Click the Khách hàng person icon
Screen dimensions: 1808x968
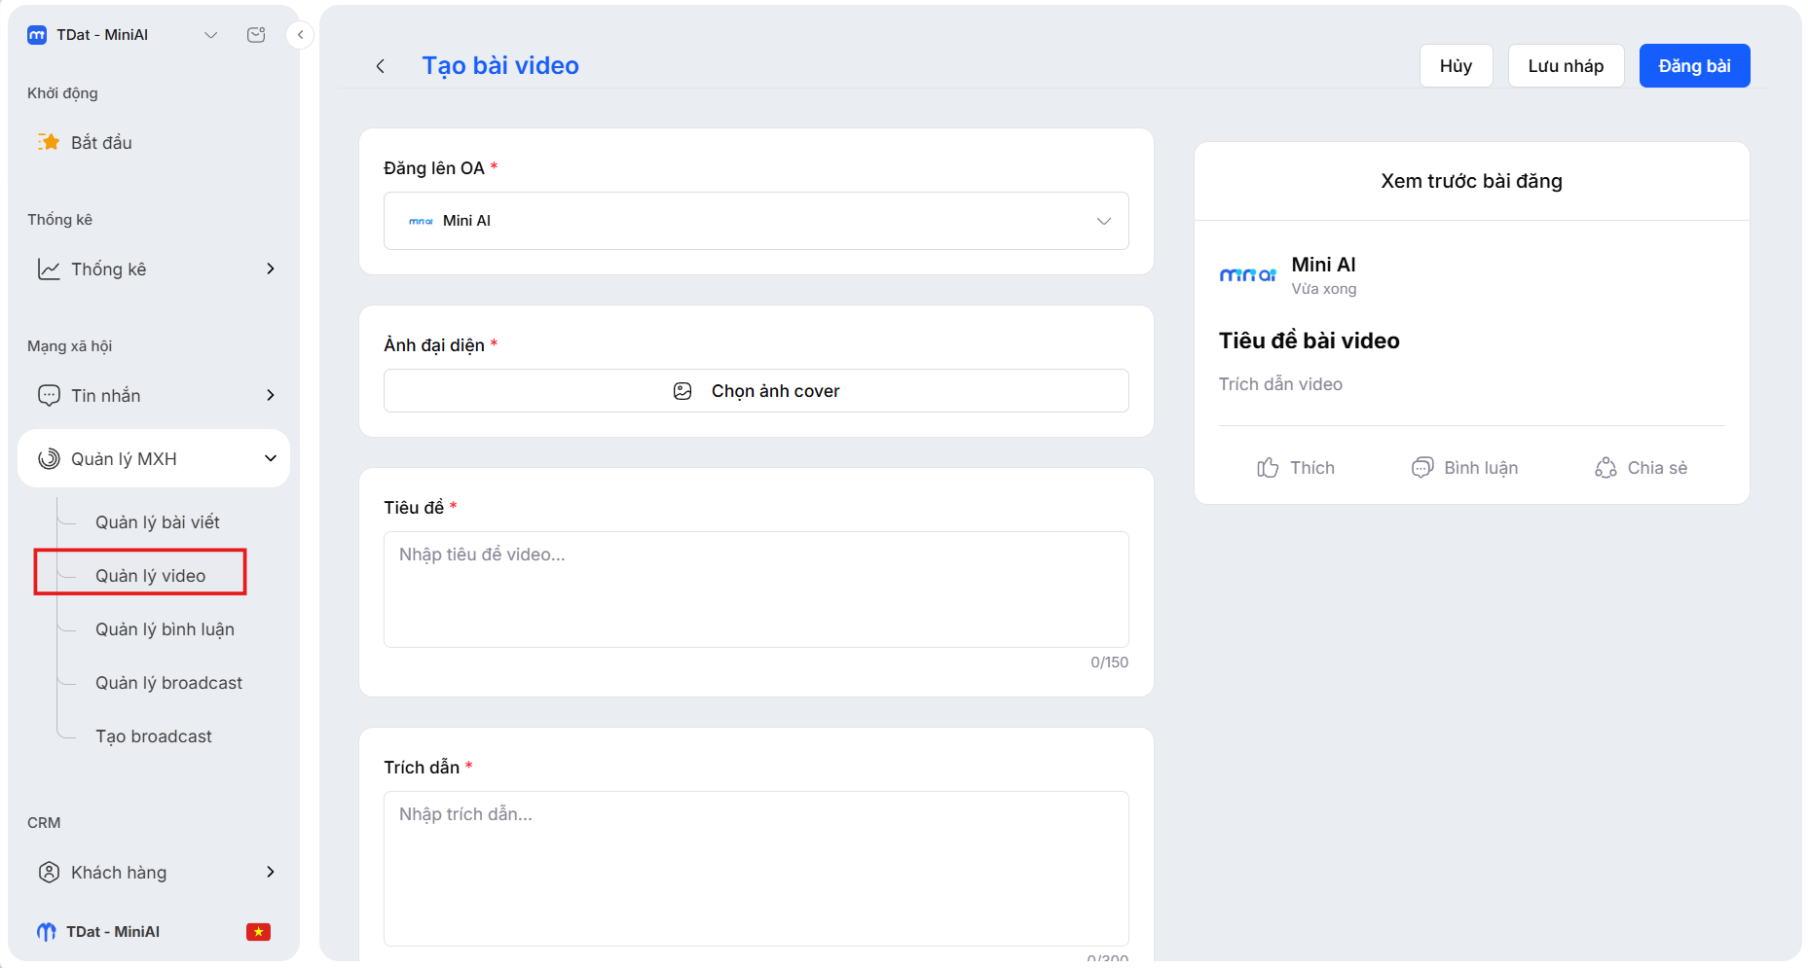[49, 872]
